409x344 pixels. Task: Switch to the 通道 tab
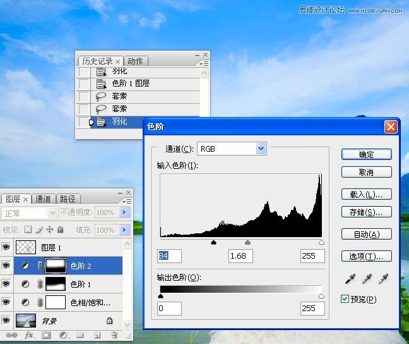(x=43, y=199)
